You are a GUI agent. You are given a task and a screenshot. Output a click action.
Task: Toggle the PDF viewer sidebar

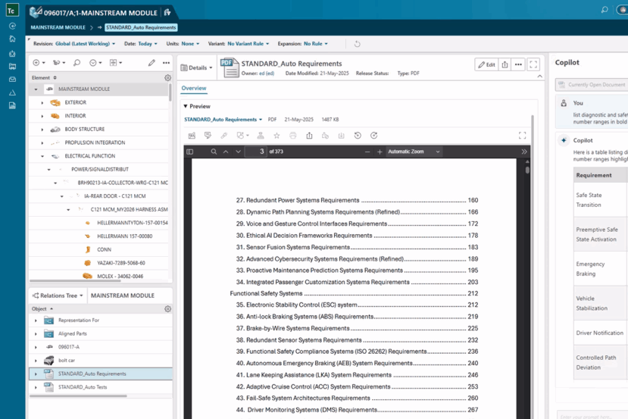[190, 152]
